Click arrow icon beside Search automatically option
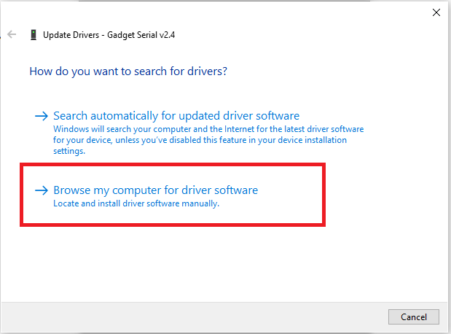The image size is (451, 334). click(x=42, y=116)
